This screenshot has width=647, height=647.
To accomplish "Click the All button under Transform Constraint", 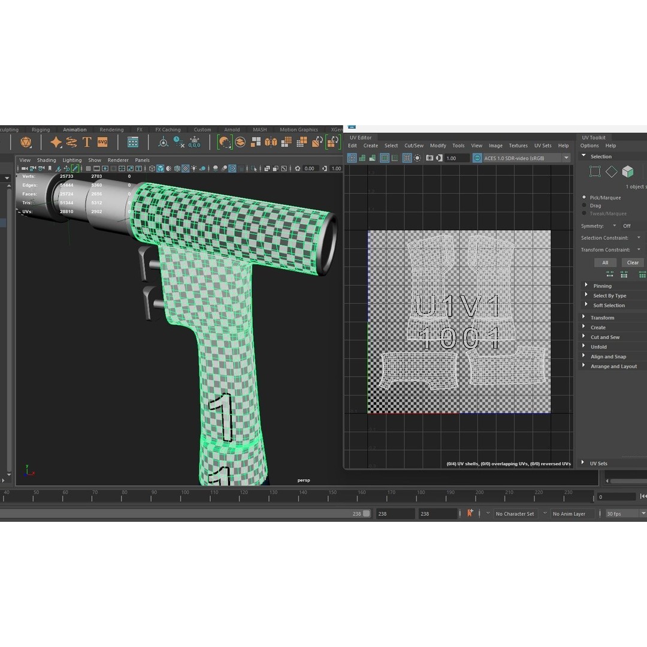I will pyautogui.click(x=606, y=262).
